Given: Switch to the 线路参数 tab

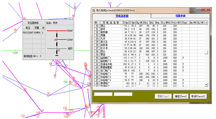Looking at the screenshot, I should point(180,16).
